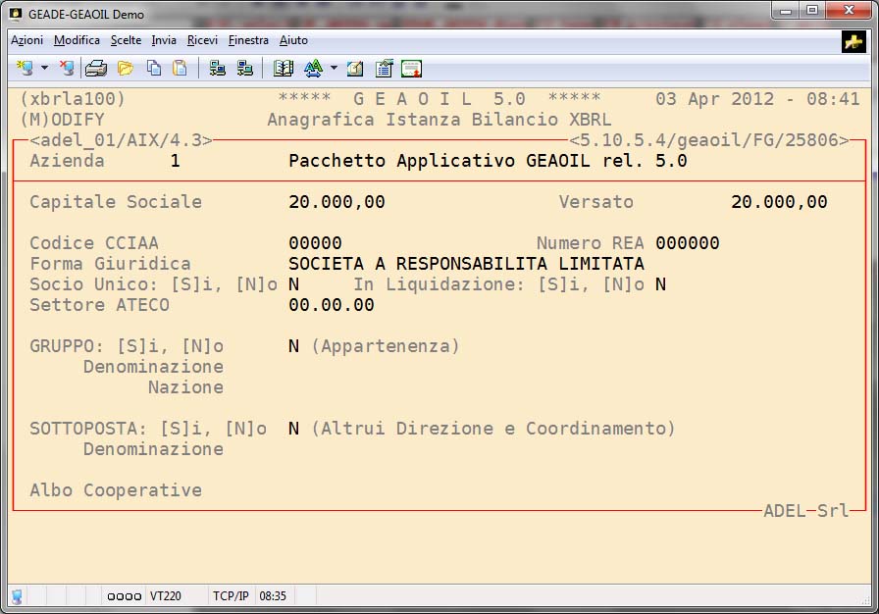The image size is (879, 614).
Task: Click the Codice CCIAA value 00000
Action: [x=315, y=243]
